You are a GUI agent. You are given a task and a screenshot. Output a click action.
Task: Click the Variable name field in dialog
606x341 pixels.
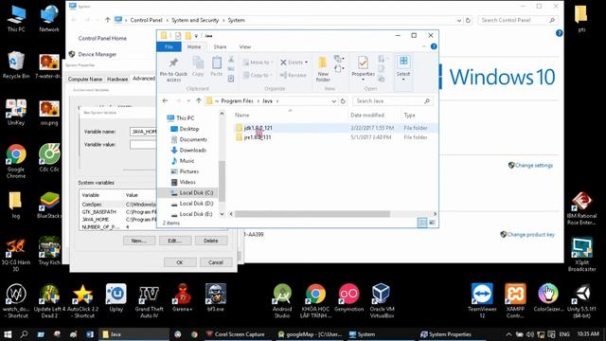(x=143, y=132)
